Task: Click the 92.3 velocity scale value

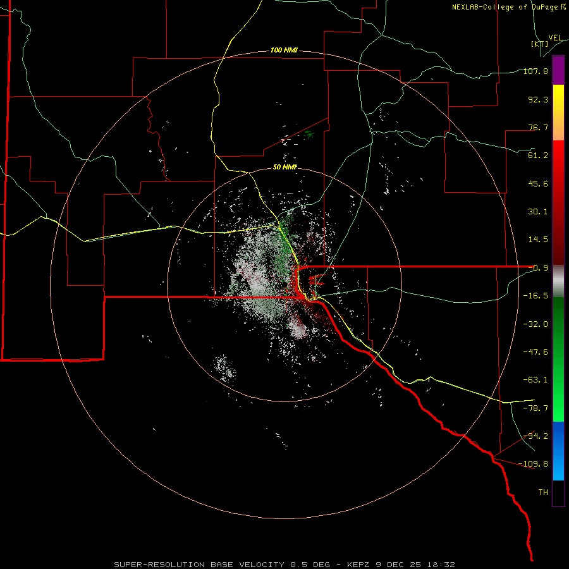Action: tap(538, 99)
